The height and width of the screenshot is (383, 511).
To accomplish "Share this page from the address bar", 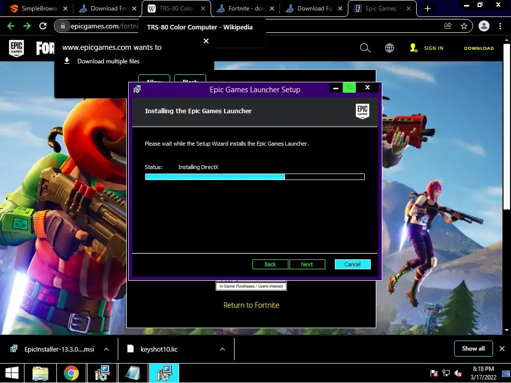I will coord(448,26).
